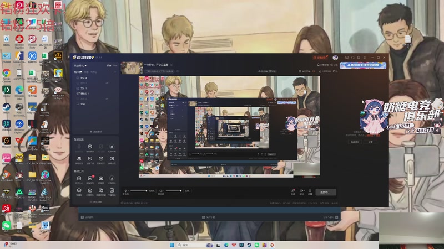This screenshot has width=444, height=249.
Task: Mute the microphone icon in the volume bar
Action: pos(125,191)
